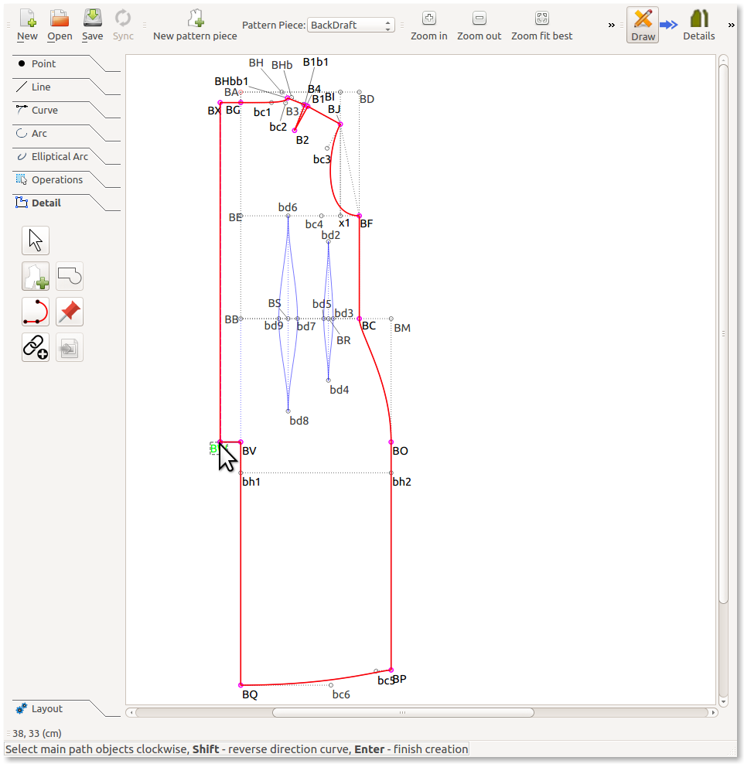Switch to Details mode
The image size is (744, 764).
(x=698, y=25)
